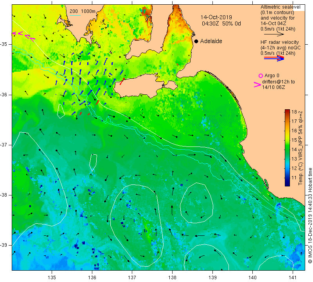The width and height of the screenshot is (313, 282).
Task: Click the Adelaide city label
Action: [x=211, y=41]
